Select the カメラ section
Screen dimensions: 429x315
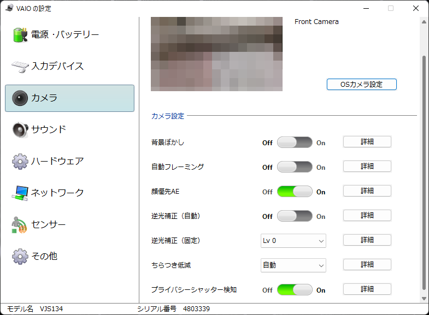pos(69,98)
